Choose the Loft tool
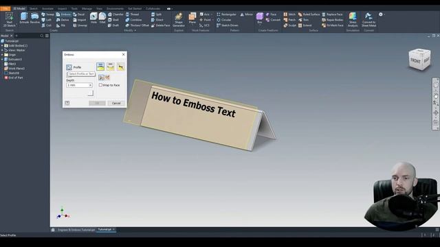Screen dimensions: 440x247 [47, 20]
